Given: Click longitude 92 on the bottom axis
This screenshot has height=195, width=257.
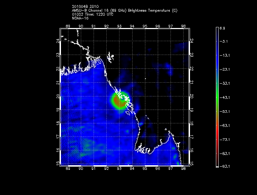Looking at the screenshot, I should pyautogui.click(x=106, y=168).
